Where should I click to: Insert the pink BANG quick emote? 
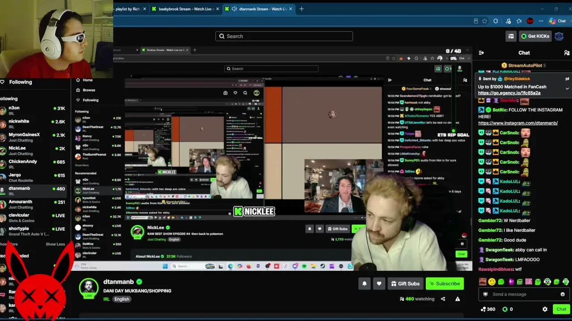[529, 282]
